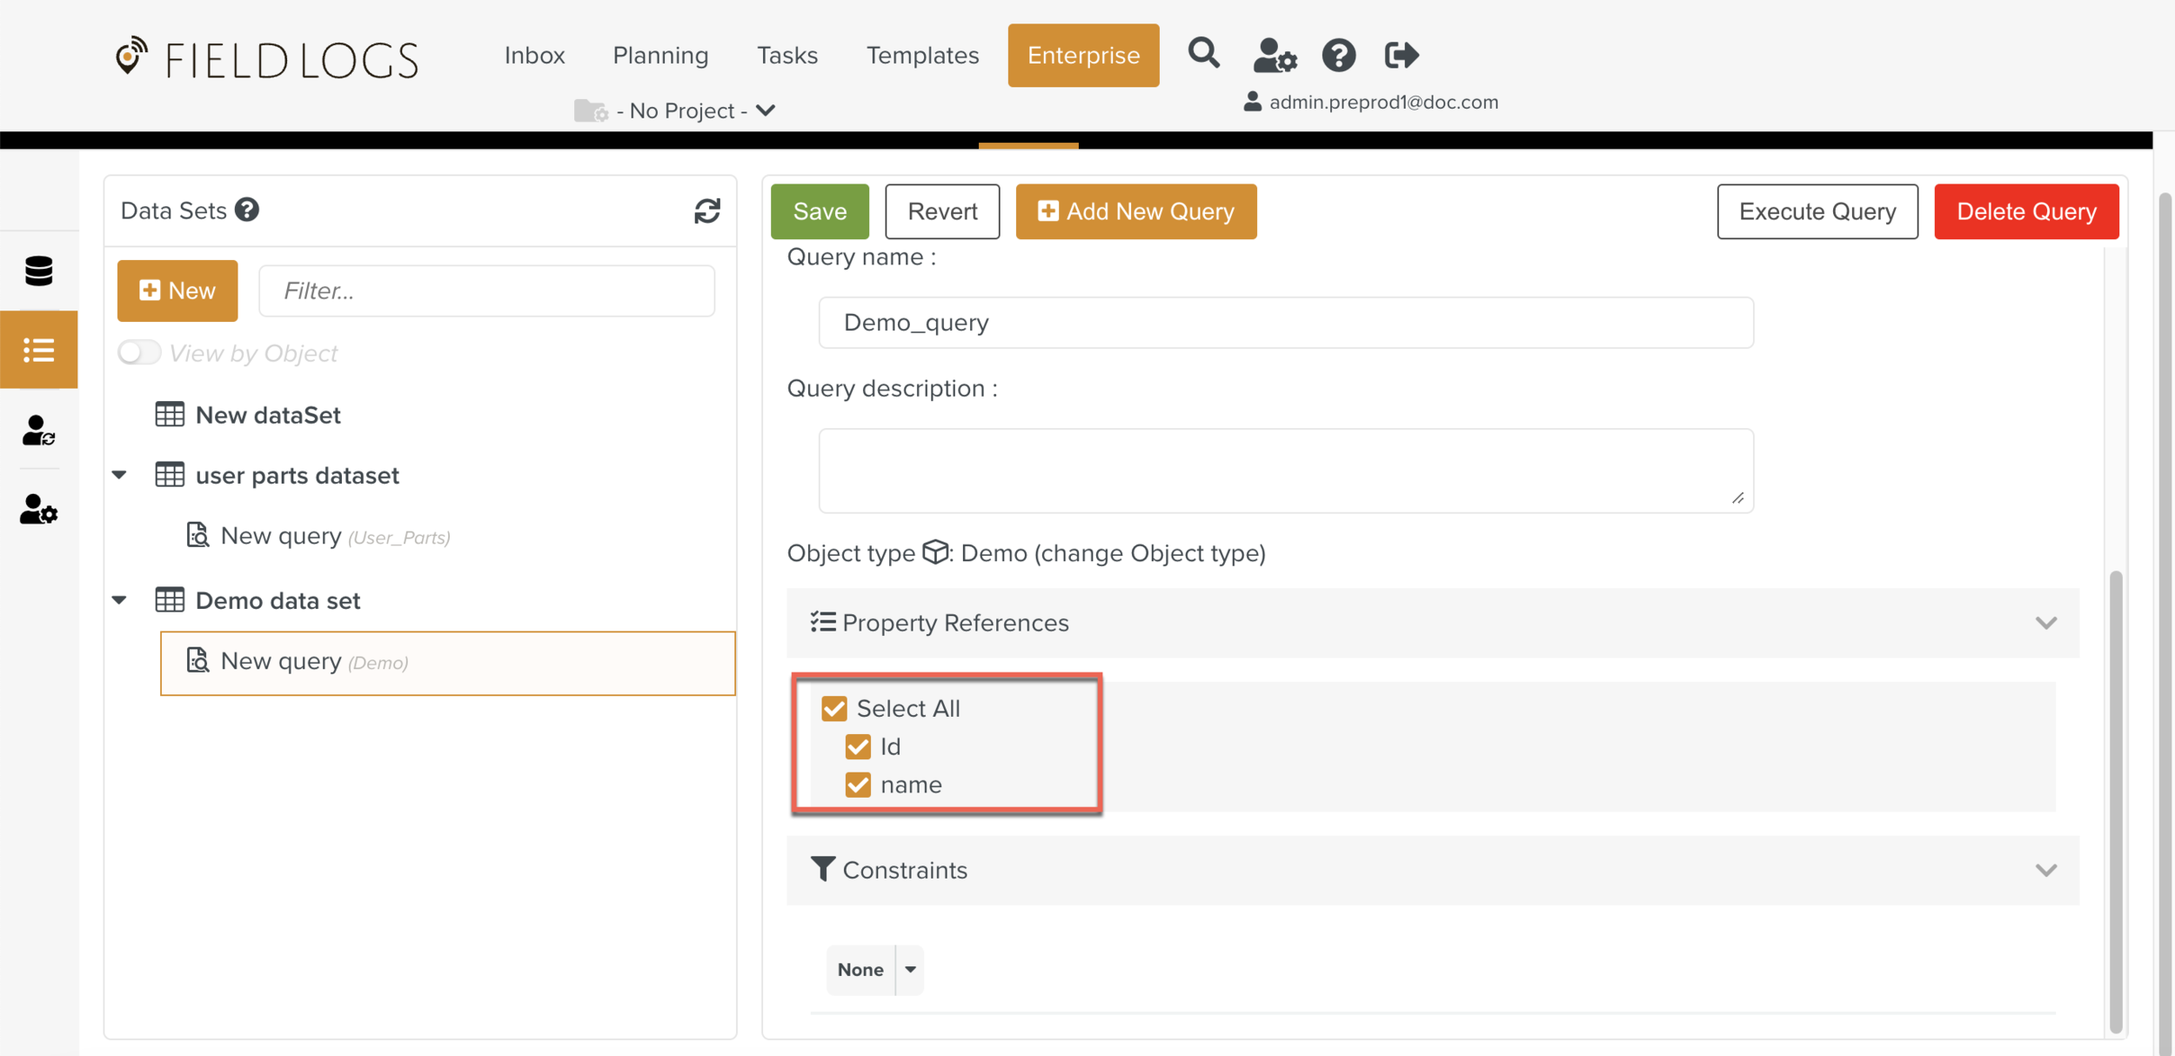Click the Query description text area

[1285, 471]
